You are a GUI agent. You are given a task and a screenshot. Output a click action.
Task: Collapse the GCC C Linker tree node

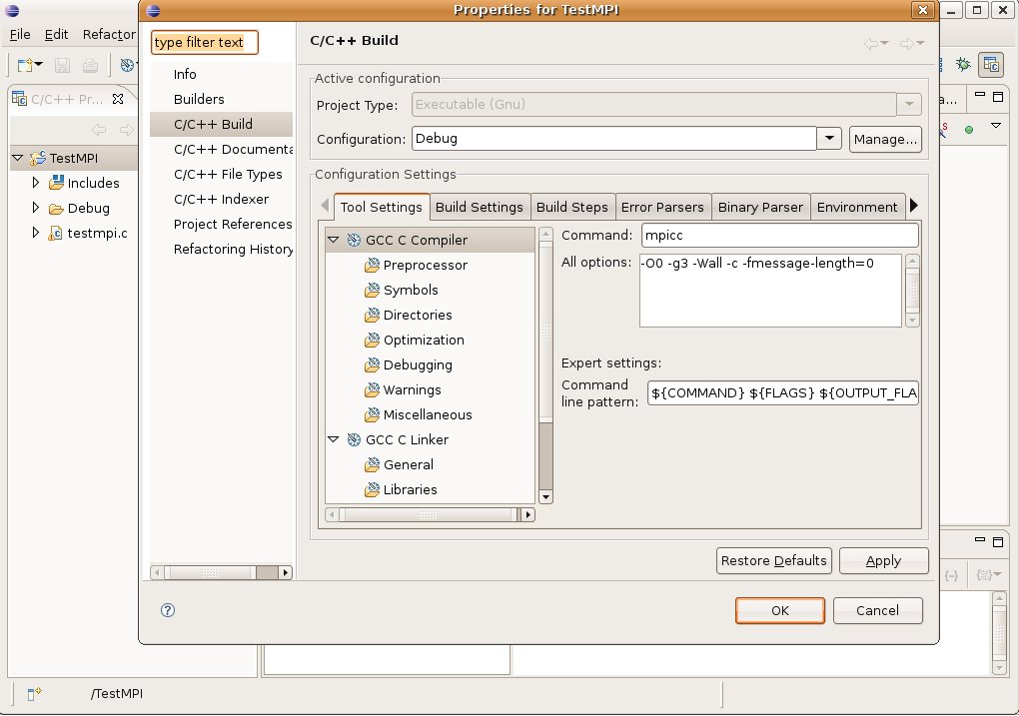(x=334, y=439)
